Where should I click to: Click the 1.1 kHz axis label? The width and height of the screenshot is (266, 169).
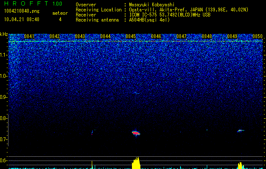pos(3,55)
